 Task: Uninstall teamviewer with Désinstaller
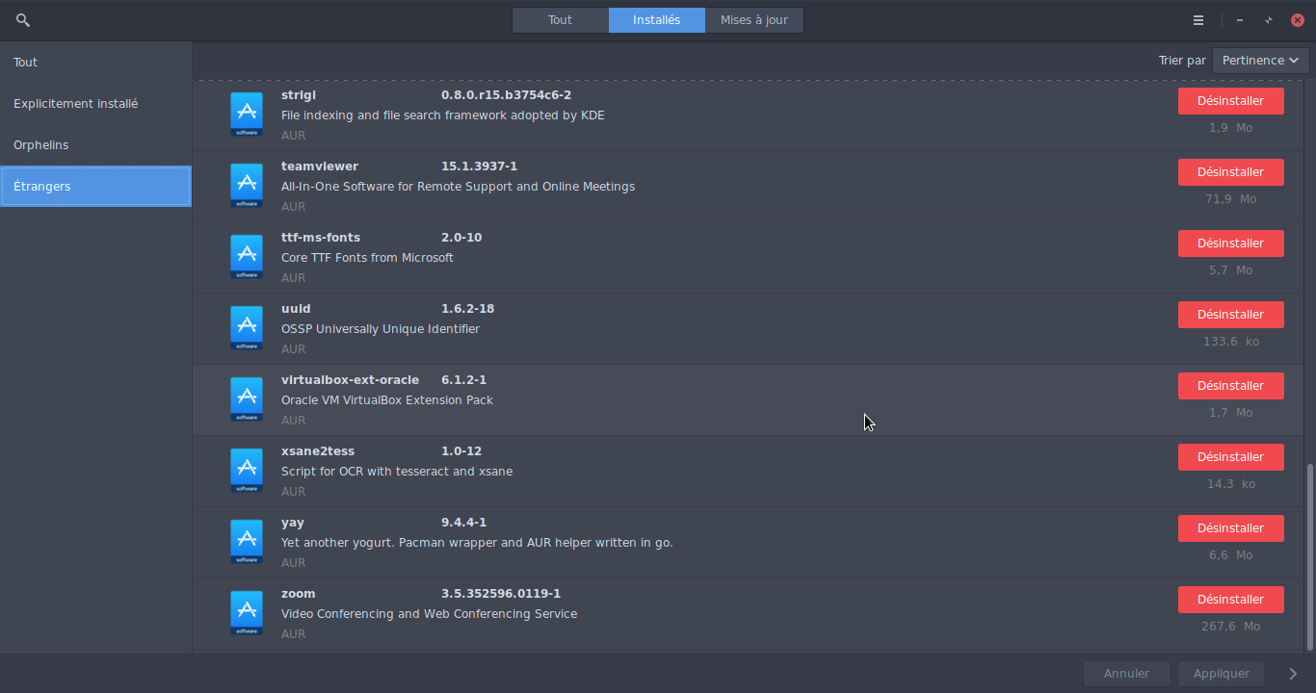(1231, 172)
